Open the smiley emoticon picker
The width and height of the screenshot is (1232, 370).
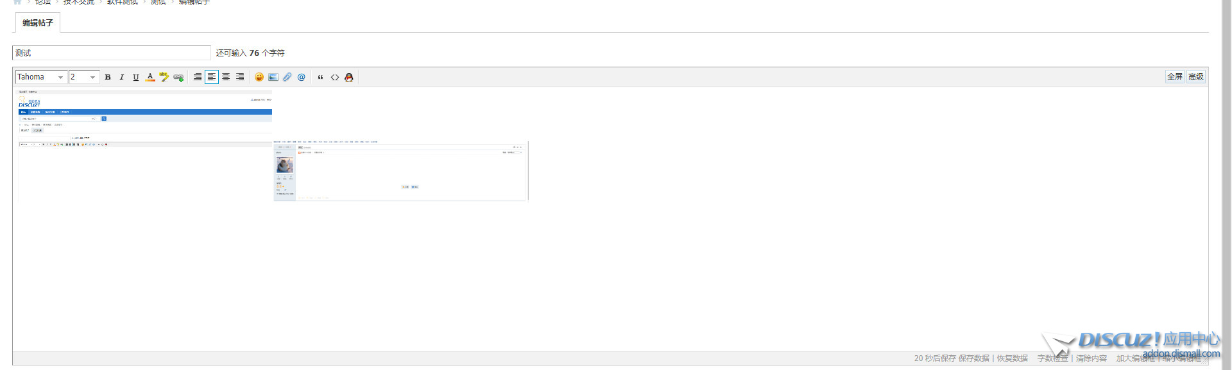259,77
